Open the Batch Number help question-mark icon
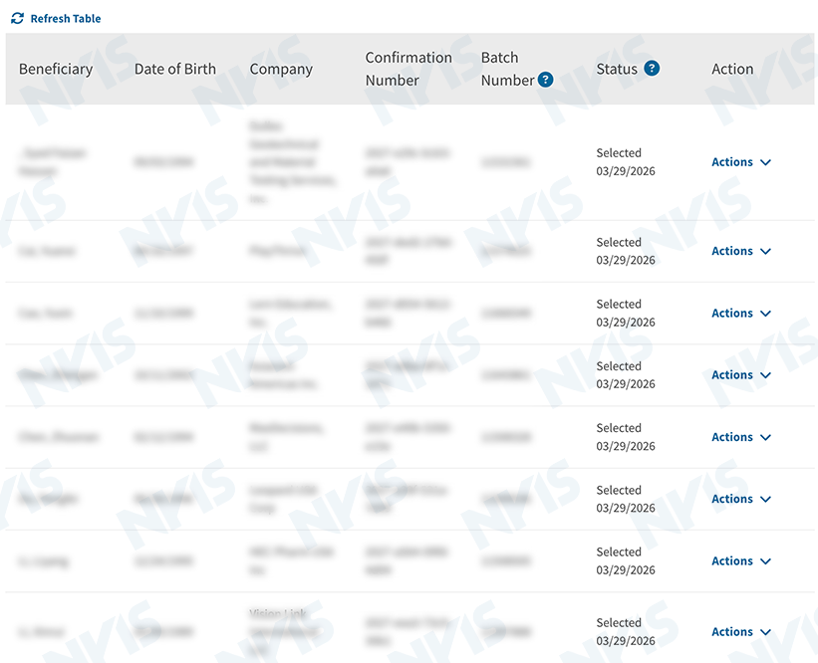The width and height of the screenshot is (818, 663). [545, 80]
